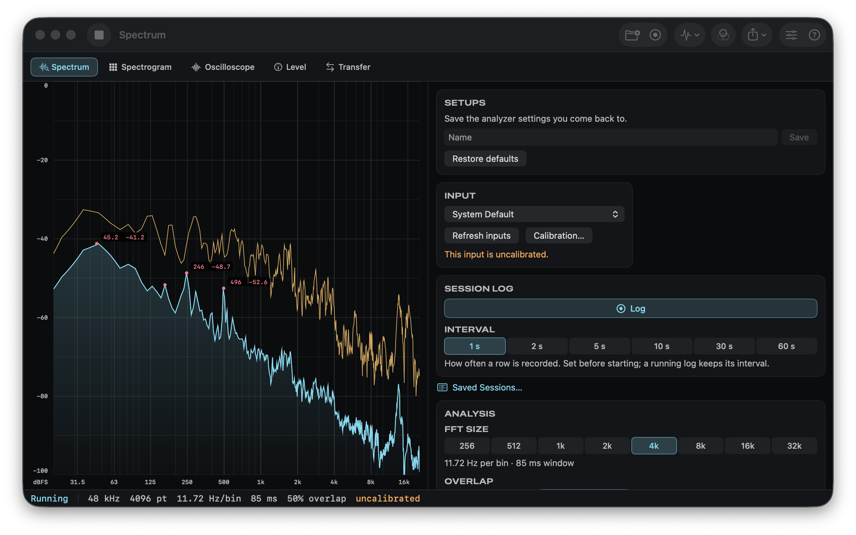856x535 pixels.
Task: Select the 60 s logging interval
Action: 786,346
